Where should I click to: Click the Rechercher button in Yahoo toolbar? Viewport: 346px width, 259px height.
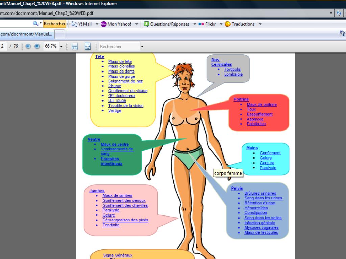pos(54,24)
